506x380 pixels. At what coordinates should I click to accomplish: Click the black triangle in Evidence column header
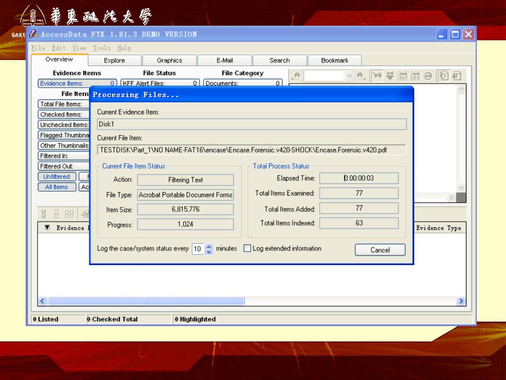pyautogui.click(x=47, y=228)
